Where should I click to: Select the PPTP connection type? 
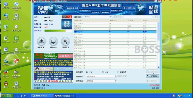(x=87, y=72)
